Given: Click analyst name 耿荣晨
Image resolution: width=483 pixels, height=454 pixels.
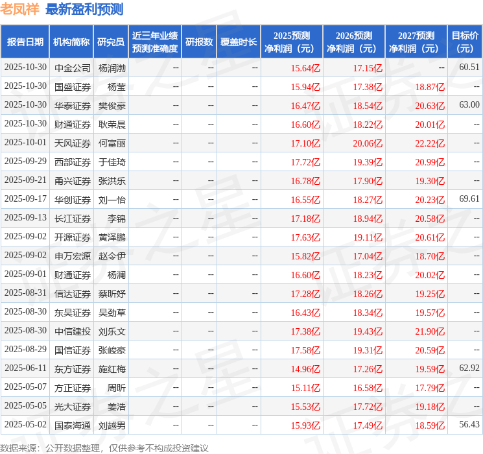Looking at the screenshot, I should pyautogui.click(x=112, y=125).
